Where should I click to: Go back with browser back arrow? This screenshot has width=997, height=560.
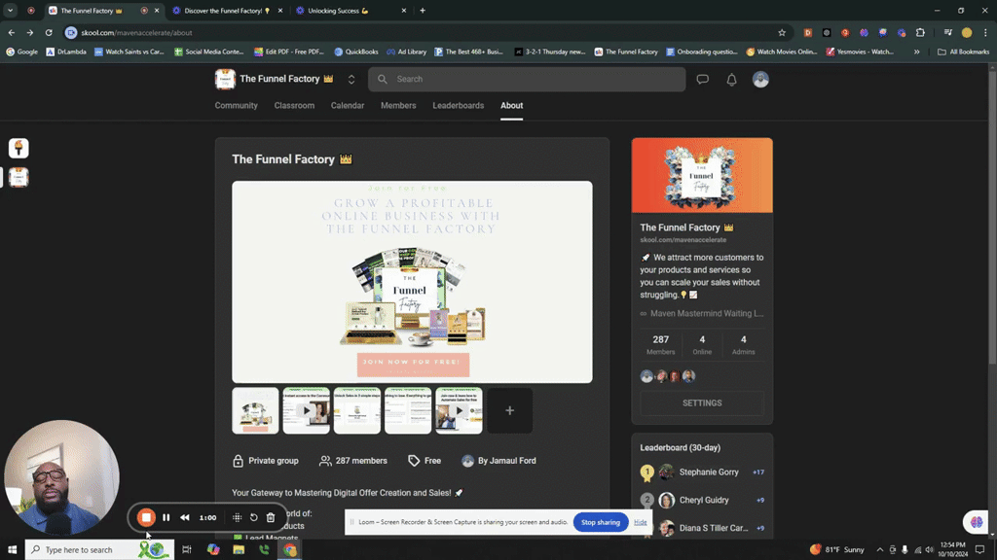click(12, 32)
